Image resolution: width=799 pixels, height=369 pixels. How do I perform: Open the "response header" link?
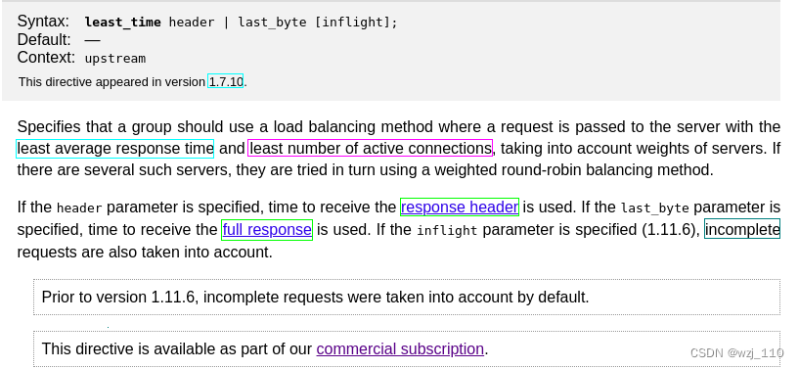[460, 207]
